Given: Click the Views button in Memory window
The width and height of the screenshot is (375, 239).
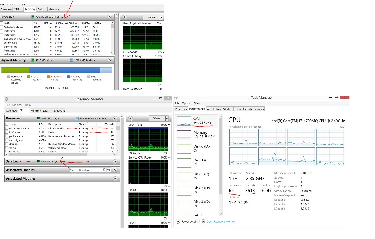Looking at the screenshot, I should pyautogui.click(x=151, y=17).
